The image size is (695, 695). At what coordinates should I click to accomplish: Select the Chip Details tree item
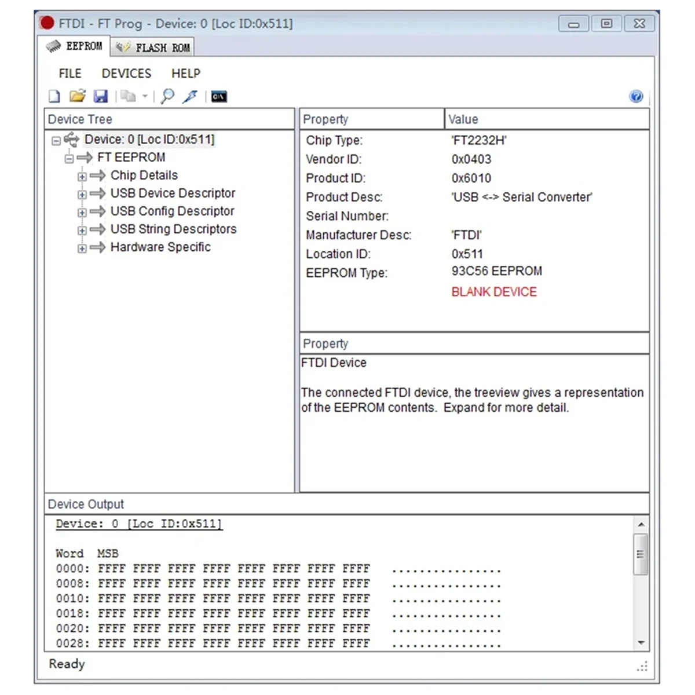click(x=144, y=175)
